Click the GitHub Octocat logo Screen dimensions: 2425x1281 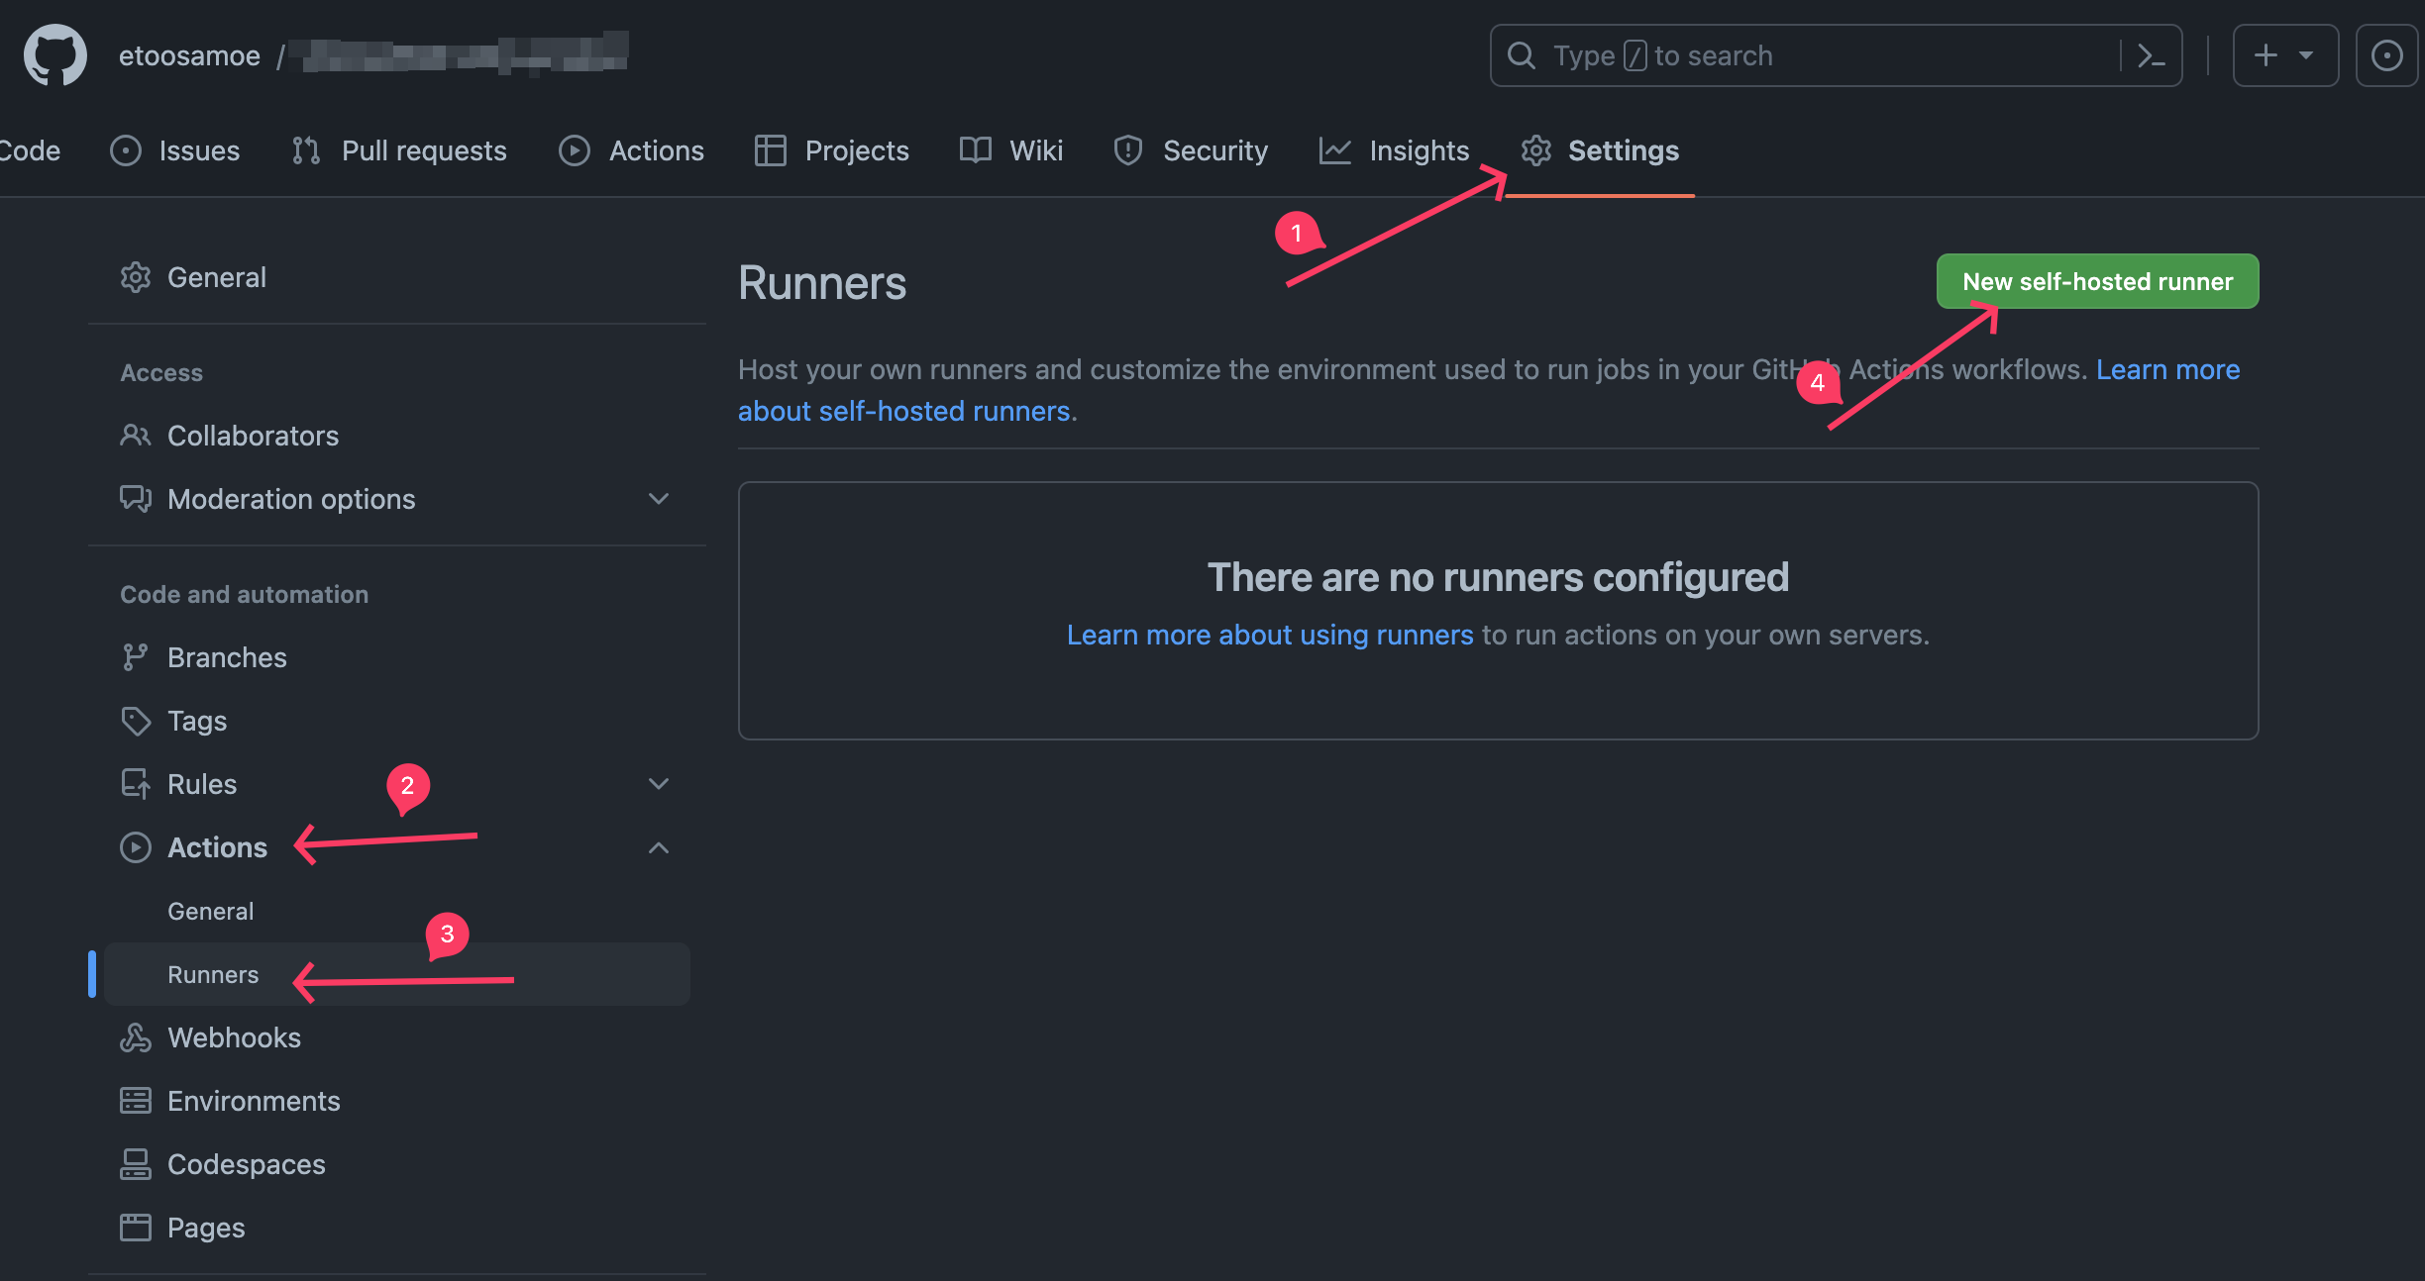pyautogui.click(x=55, y=55)
